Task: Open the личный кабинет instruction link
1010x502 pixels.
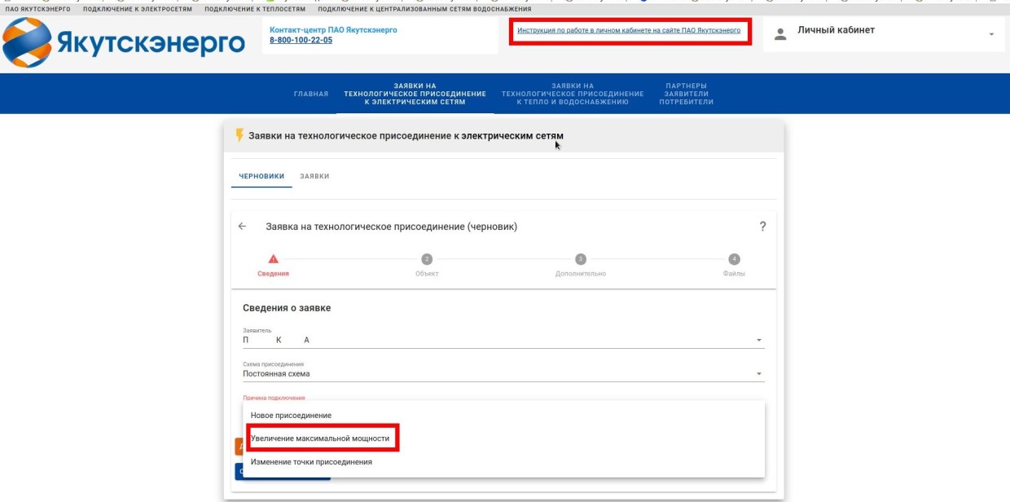Action: 629,30
